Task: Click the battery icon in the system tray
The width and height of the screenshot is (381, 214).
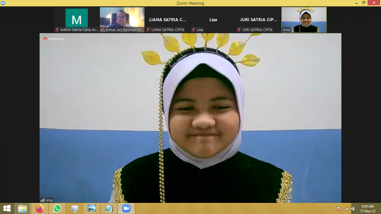Action: coord(352,209)
